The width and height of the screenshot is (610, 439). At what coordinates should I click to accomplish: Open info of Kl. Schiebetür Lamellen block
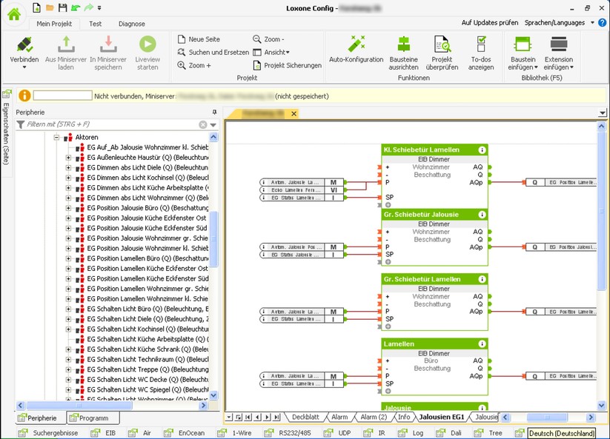[x=482, y=150]
